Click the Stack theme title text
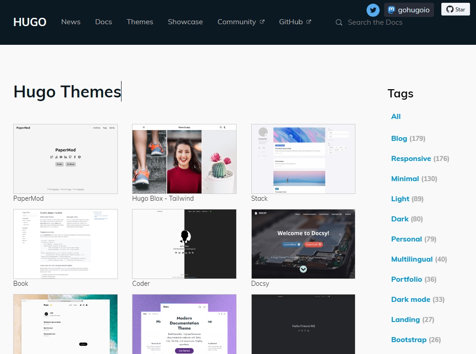This screenshot has width=476, height=354. pyautogui.click(x=259, y=198)
